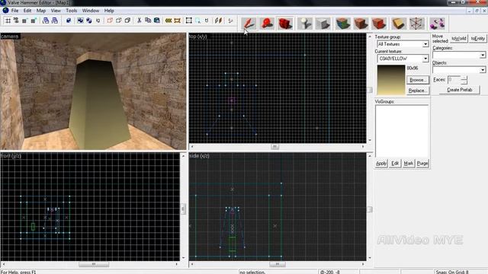Image resolution: width=488 pixels, height=274 pixels.
Task: Toggle select-by-handles square icon
Action: coord(188,21)
